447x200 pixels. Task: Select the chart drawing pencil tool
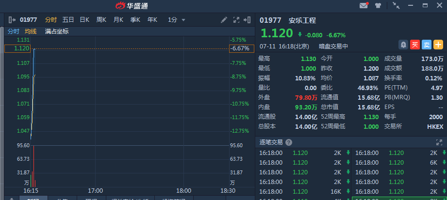tap(224, 20)
